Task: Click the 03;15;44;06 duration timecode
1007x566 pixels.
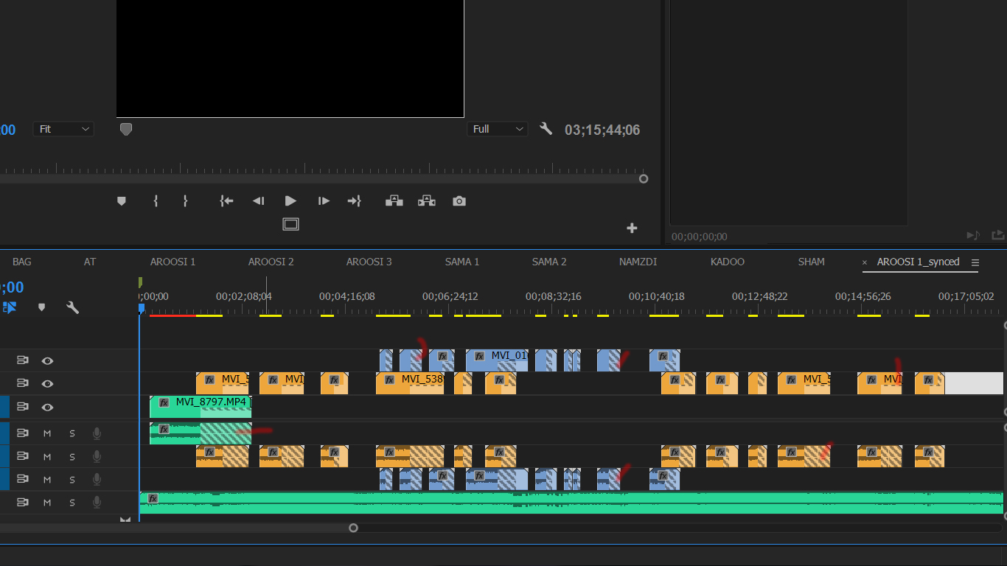Action: 602,130
